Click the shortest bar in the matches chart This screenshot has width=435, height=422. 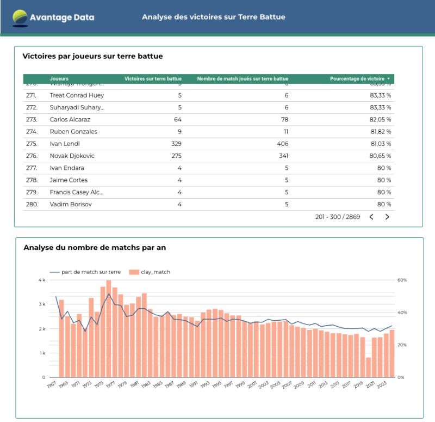click(369, 368)
